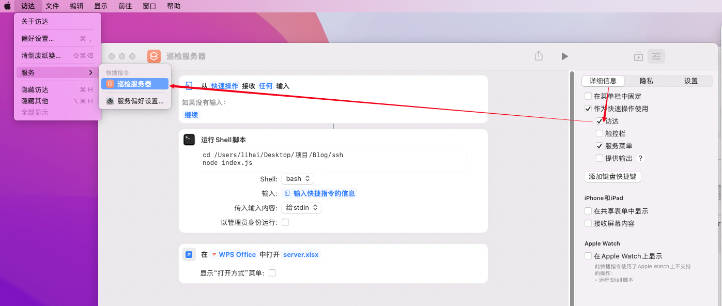Open the 窗口 menu

(149, 6)
